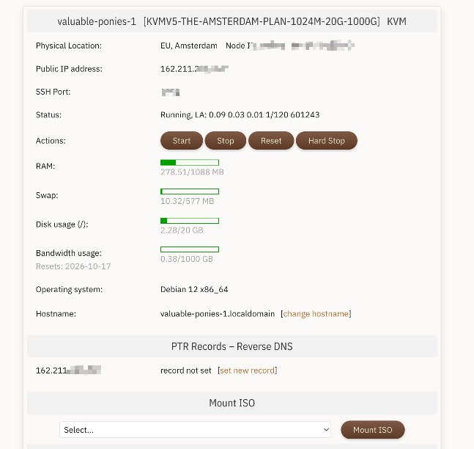This screenshot has height=449, width=474.
Task: Open the Select... ISO dropdown
Action: point(195,430)
